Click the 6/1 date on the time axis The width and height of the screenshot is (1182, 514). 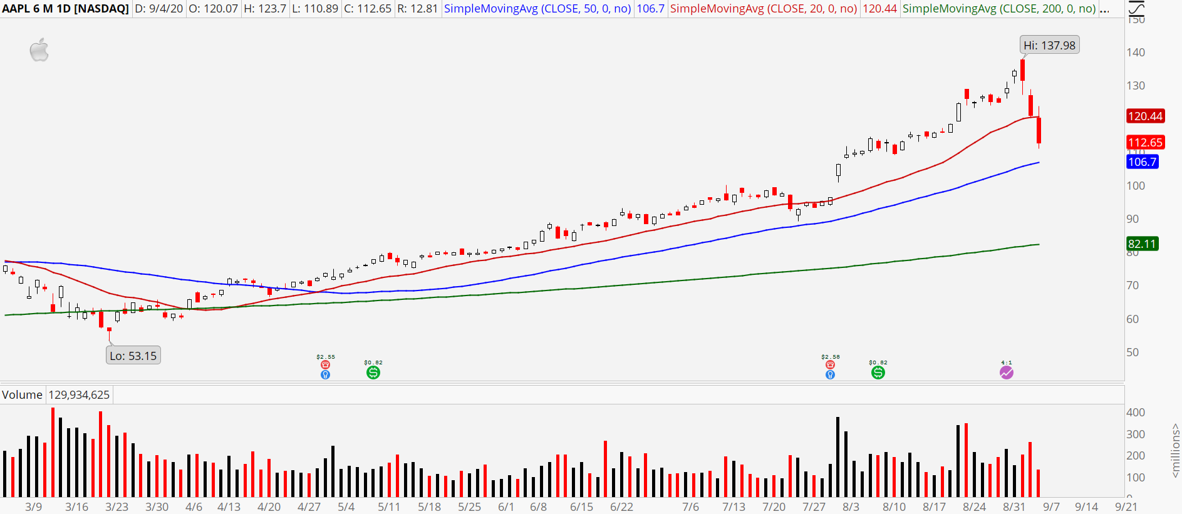click(x=506, y=506)
